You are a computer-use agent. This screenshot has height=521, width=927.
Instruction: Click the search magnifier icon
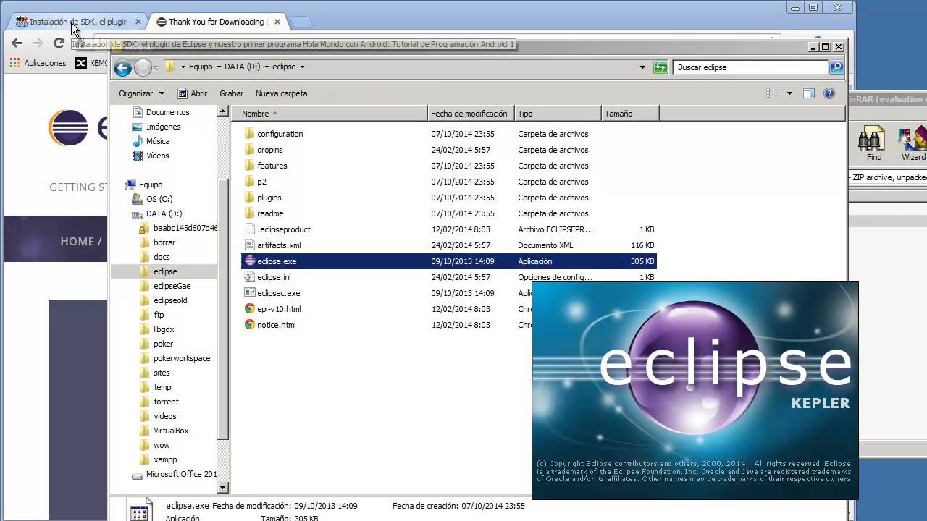click(836, 67)
